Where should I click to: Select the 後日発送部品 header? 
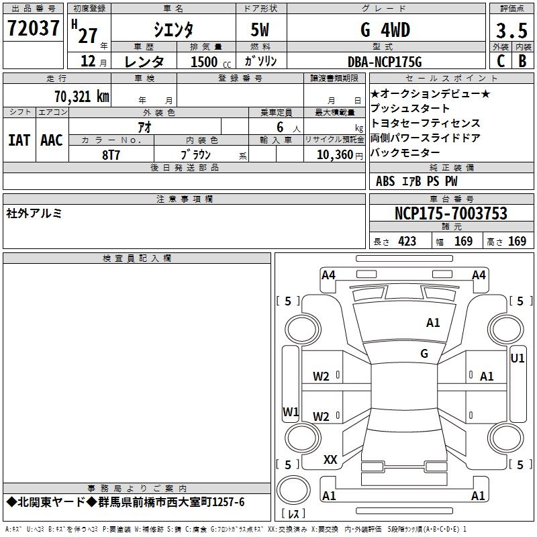(184, 167)
